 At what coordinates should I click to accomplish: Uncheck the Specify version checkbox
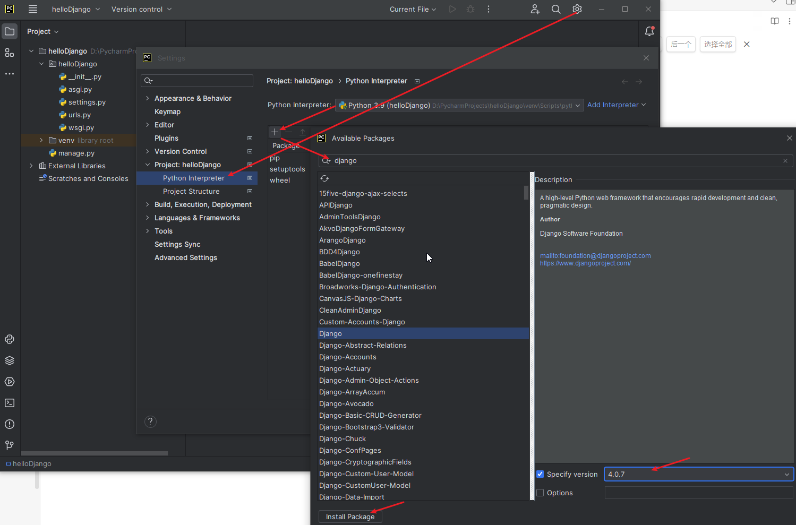tap(540, 474)
